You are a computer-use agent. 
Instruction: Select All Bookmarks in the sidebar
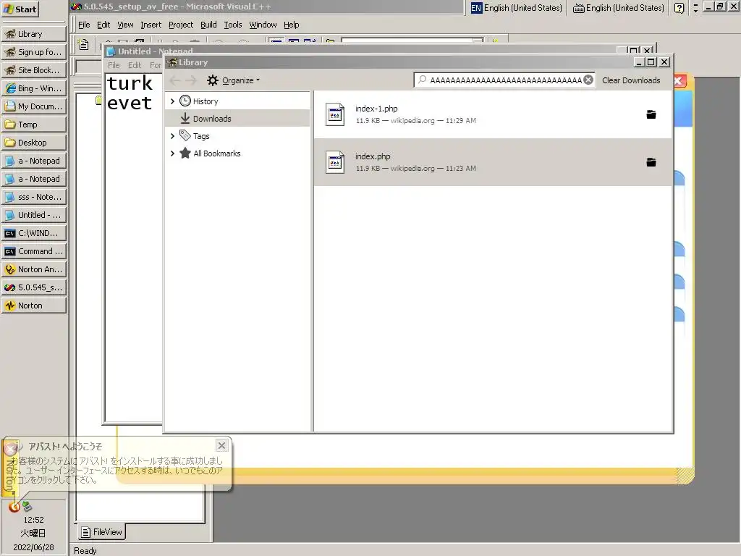[217, 153]
